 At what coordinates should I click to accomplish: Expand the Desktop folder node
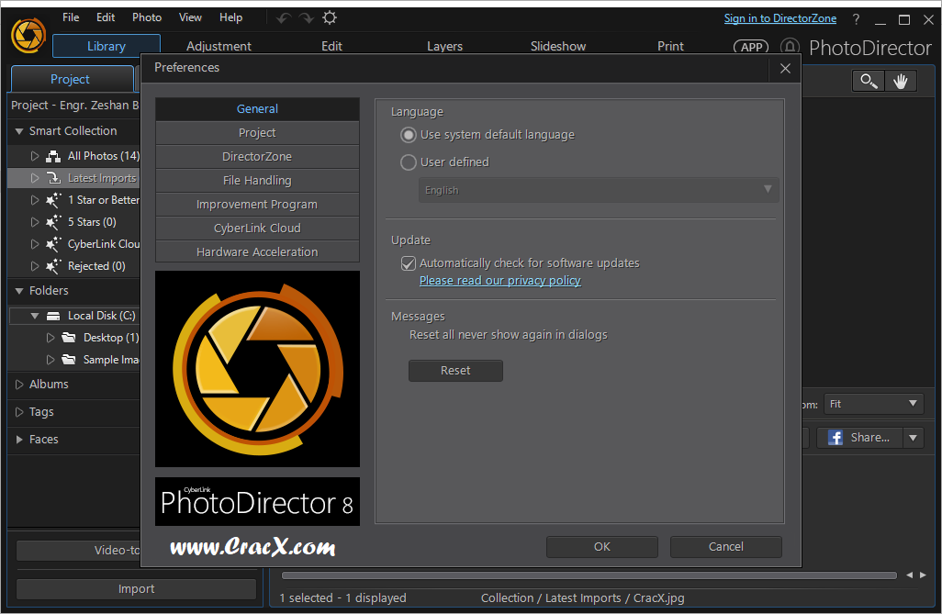[x=50, y=338]
